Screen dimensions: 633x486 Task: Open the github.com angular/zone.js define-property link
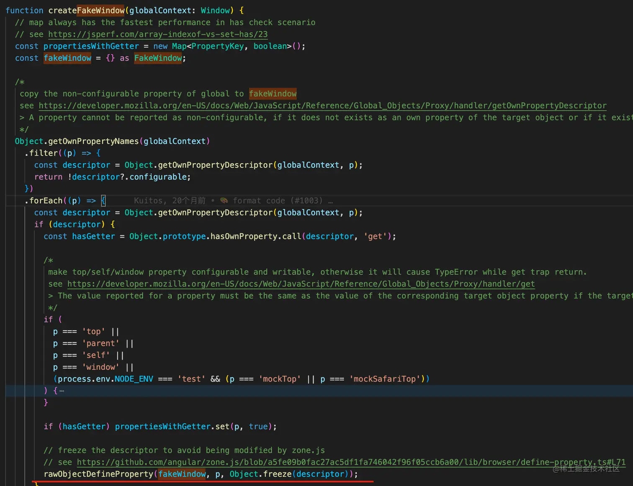coord(351,462)
